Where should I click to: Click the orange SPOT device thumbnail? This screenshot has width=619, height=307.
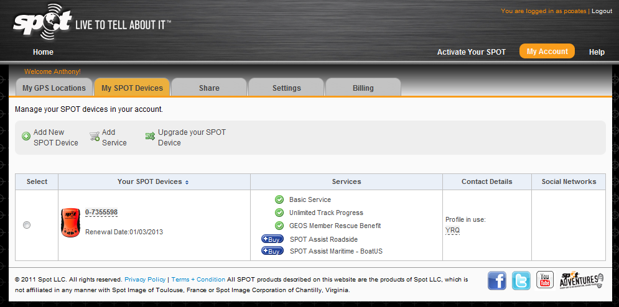[x=70, y=222]
